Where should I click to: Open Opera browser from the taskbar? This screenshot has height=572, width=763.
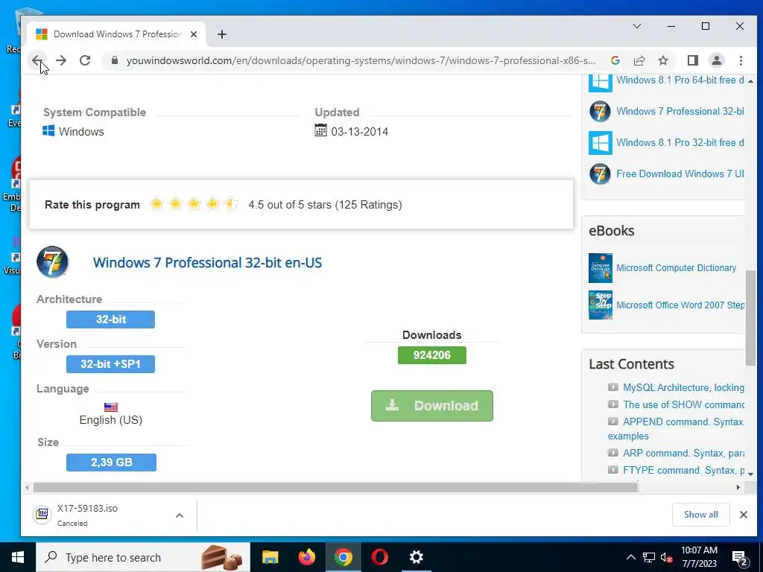click(379, 557)
